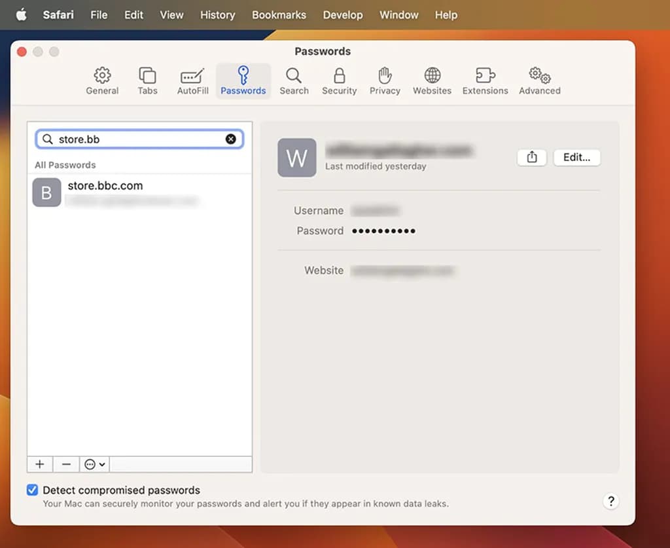Go to the Privacy preferences pane

click(385, 81)
